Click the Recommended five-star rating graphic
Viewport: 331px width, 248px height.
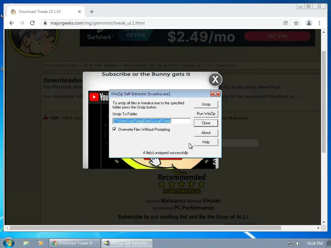[182, 184]
